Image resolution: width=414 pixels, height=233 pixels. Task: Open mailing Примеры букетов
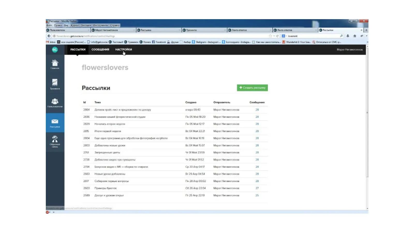pyautogui.click(x=106, y=188)
